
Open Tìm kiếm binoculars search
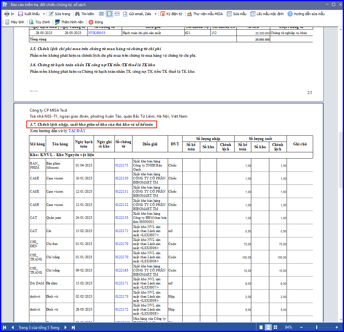coord(85,14)
